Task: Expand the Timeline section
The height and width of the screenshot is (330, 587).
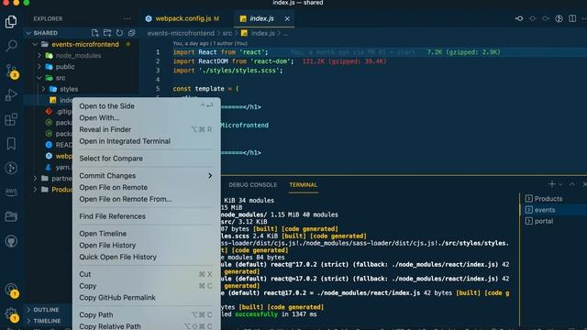Action: (47, 321)
